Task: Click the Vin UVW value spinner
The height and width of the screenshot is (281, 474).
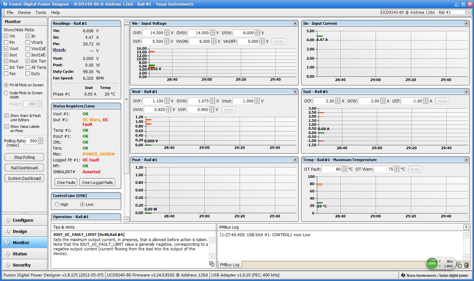Action: click(257, 33)
